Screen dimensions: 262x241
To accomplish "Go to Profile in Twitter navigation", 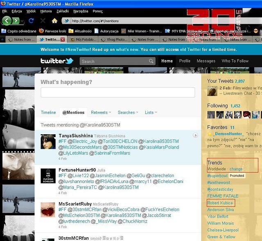I will (x=185, y=61).
